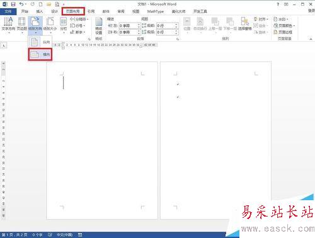The height and width of the screenshot is (238, 315).
Task: Click the tab stop selector left of the ruler
Action: [4, 45]
